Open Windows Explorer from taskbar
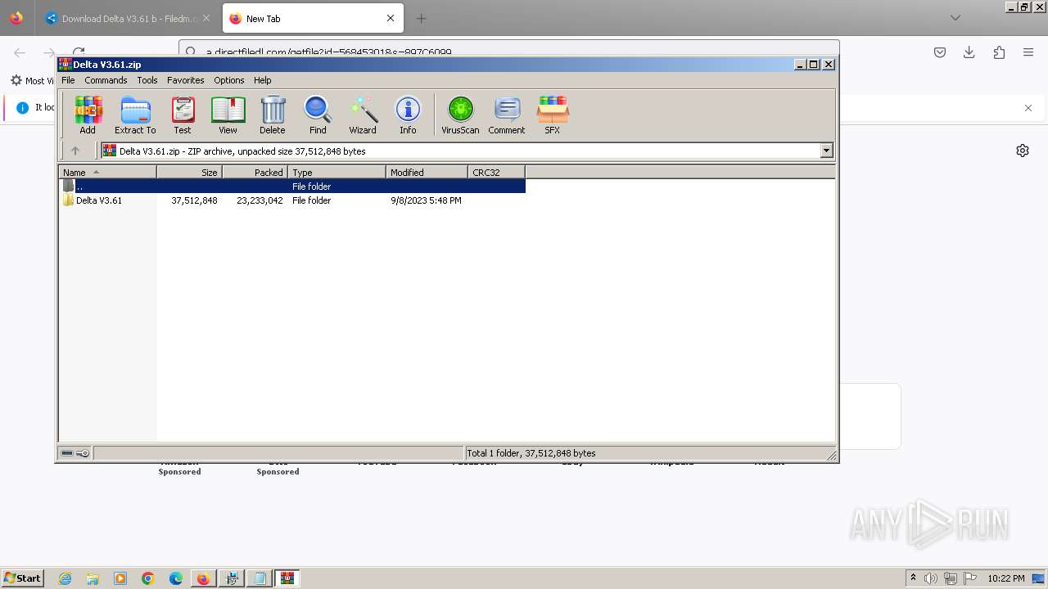 pyautogui.click(x=93, y=578)
